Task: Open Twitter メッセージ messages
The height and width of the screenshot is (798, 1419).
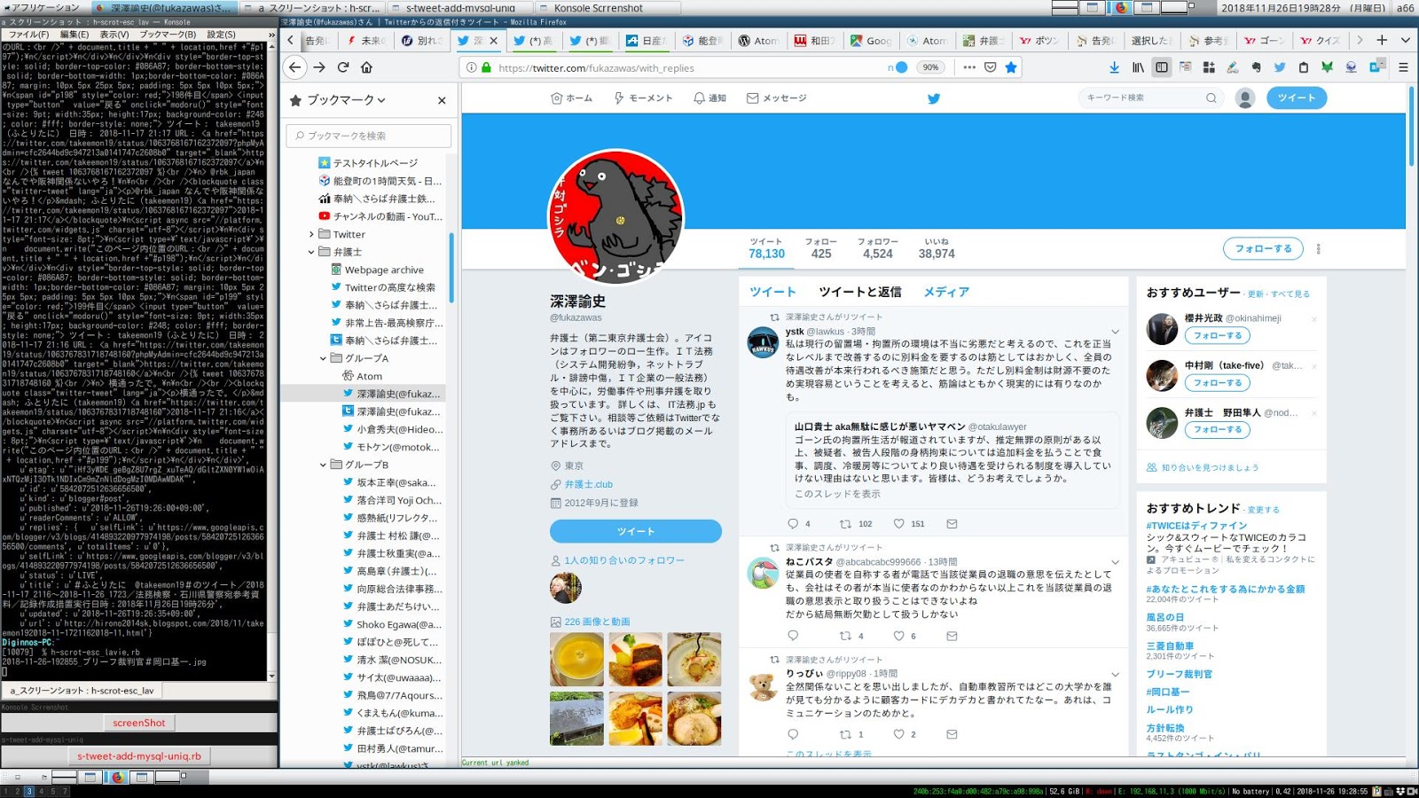Action: tap(777, 98)
